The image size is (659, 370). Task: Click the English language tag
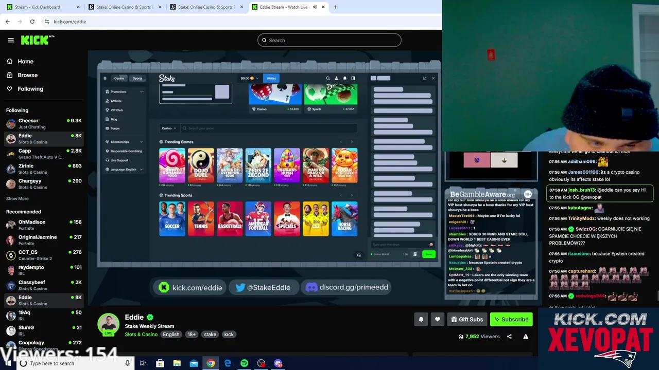click(171, 335)
